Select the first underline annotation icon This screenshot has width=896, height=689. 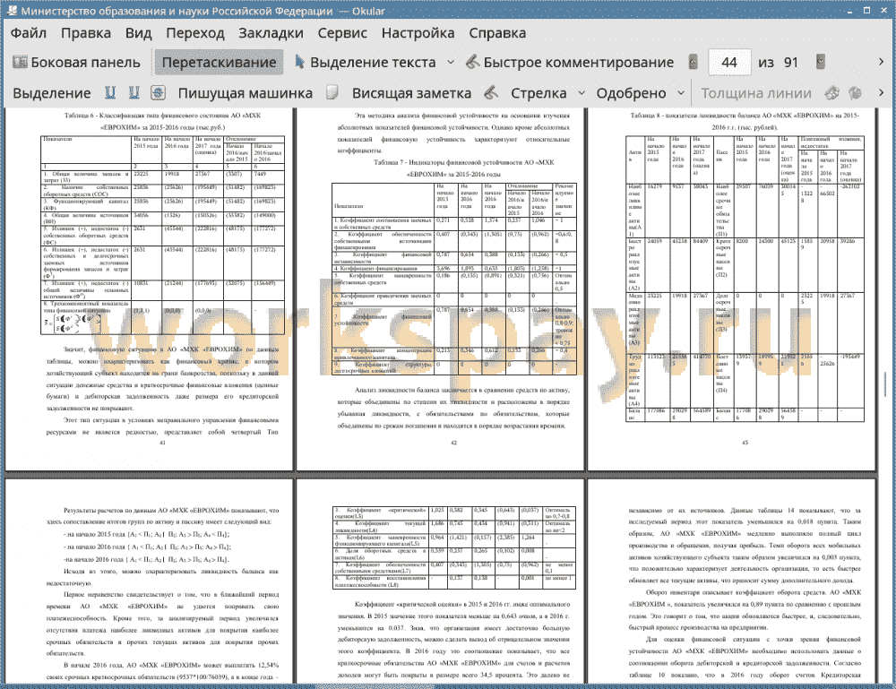click(110, 93)
